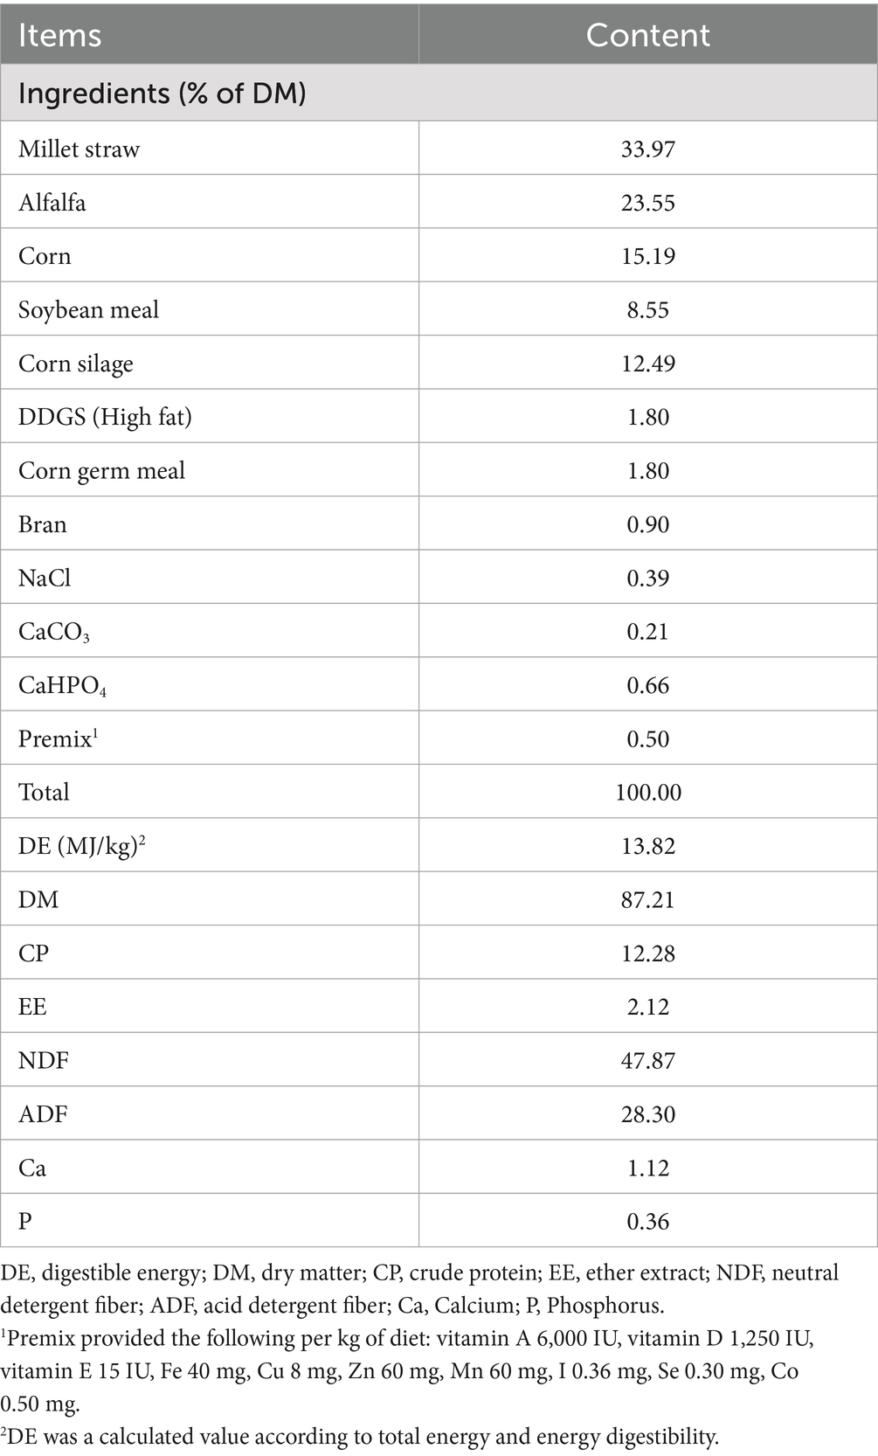The height and width of the screenshot is (1456, 878).
Task: Click the ADF row label
Action: [43, 1114]
